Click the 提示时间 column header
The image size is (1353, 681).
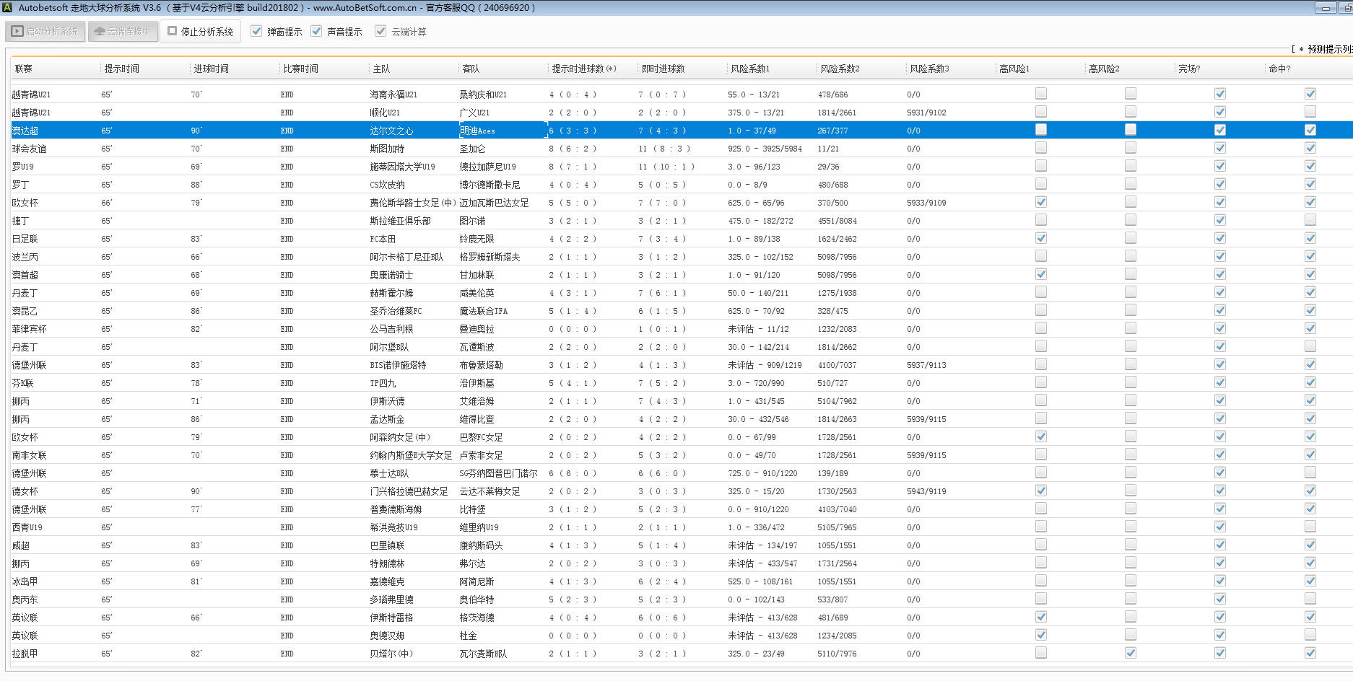121,69
